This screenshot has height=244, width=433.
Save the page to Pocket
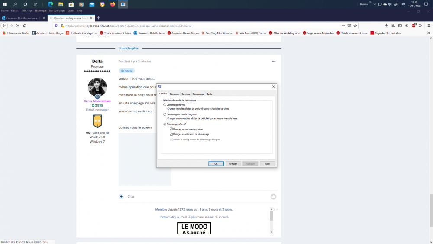point(349,26)
